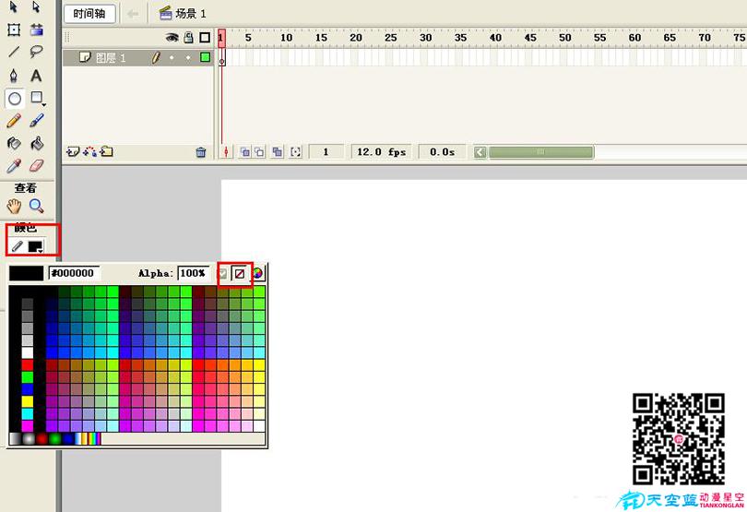
Task: Click the stroke color pencil icon
Action: tap(17, 246)
